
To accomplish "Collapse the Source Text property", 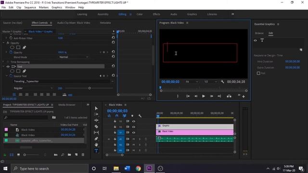I will click(7, 76).
